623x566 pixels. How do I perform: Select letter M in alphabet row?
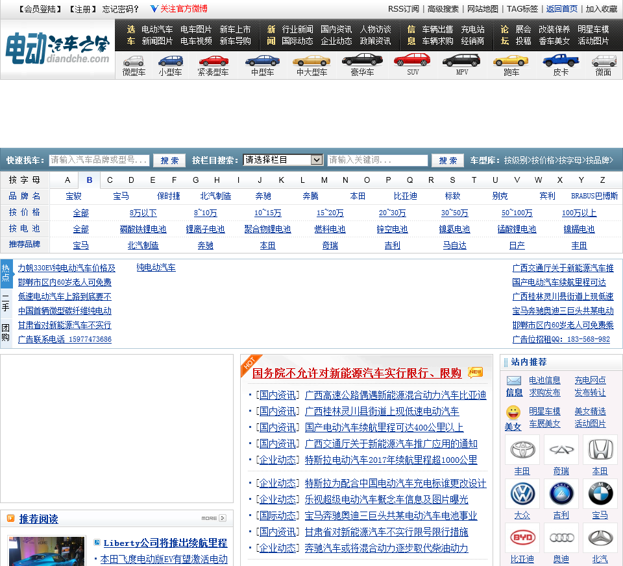(324, 180)
